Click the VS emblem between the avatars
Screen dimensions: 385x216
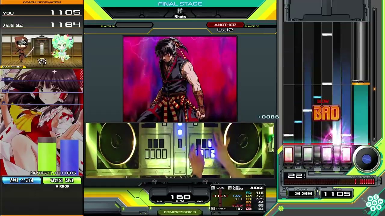tap(42, 62)
